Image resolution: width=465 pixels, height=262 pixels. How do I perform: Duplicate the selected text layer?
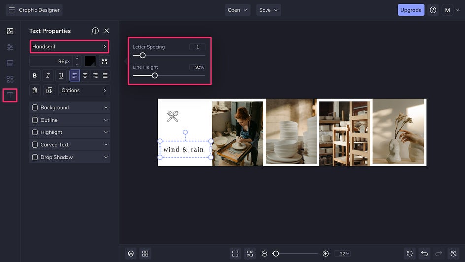pyautogui.click(x=49, y=90)
